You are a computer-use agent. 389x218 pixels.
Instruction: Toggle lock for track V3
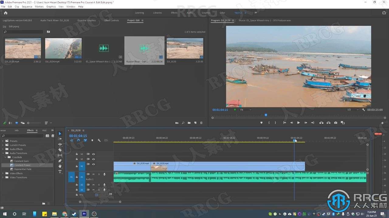tap(77, 154)
